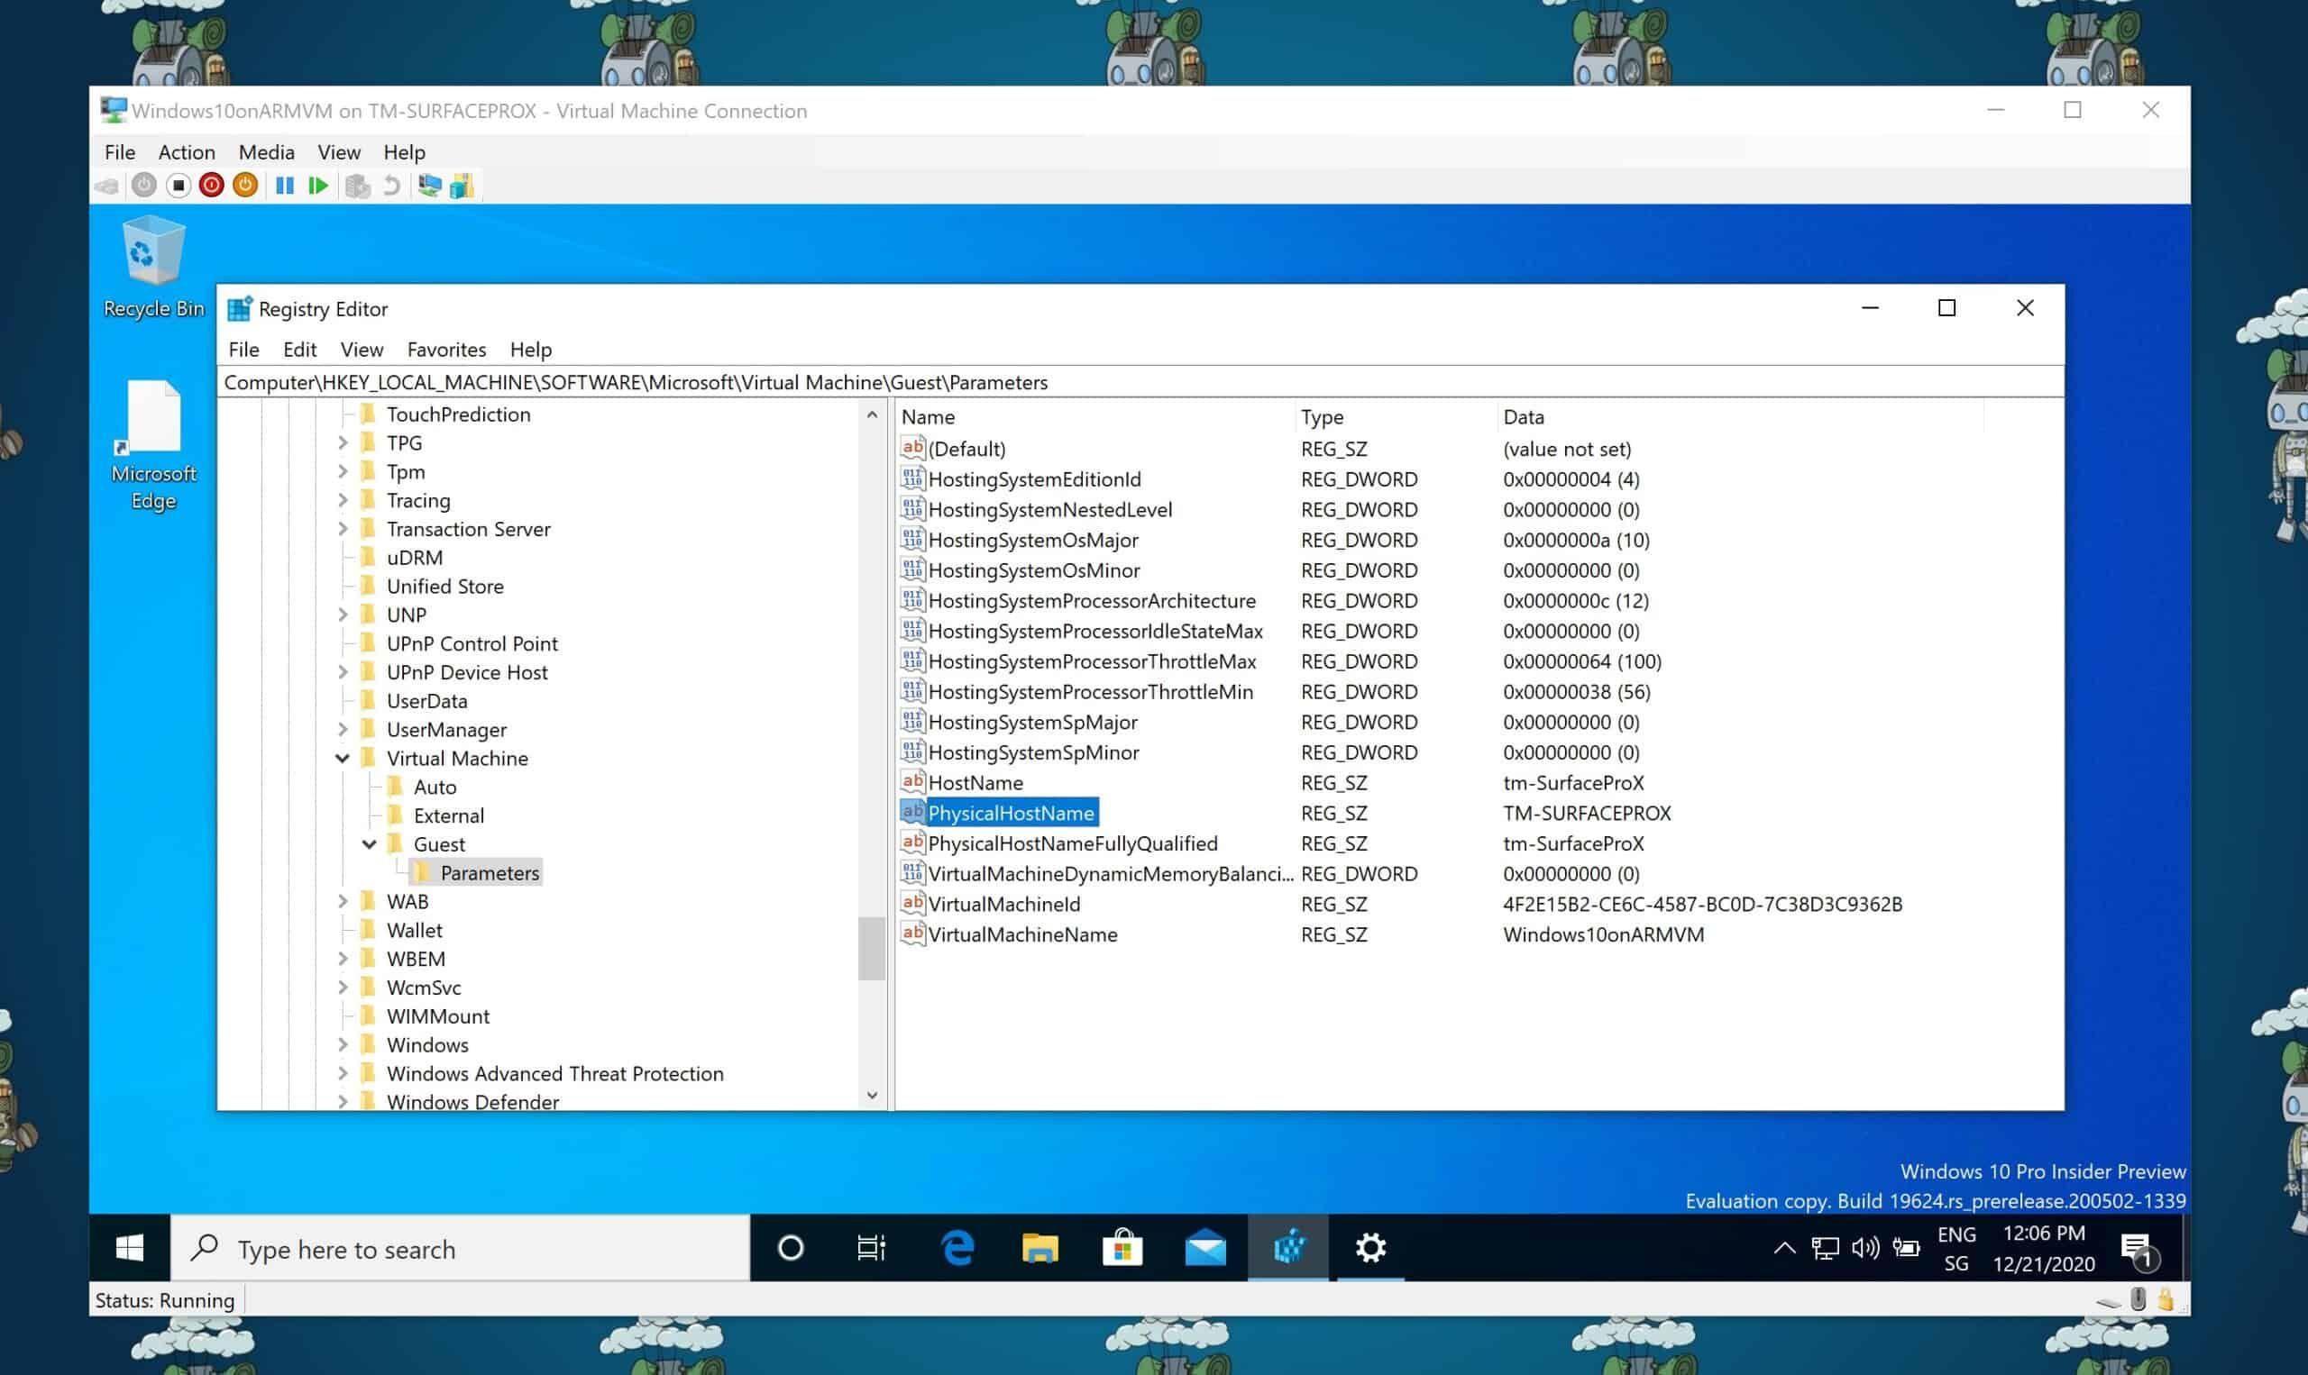Turn off the VM with the red power icon
2308x1375 pixels.
(x=210, y=186)
